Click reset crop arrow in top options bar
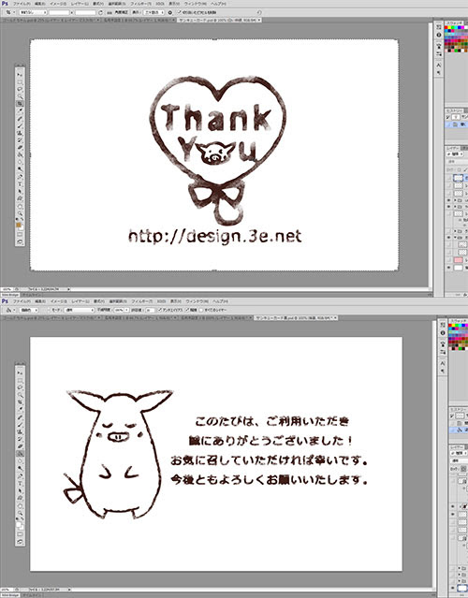This screenshot has height=598, width=468. coord(259,12)
